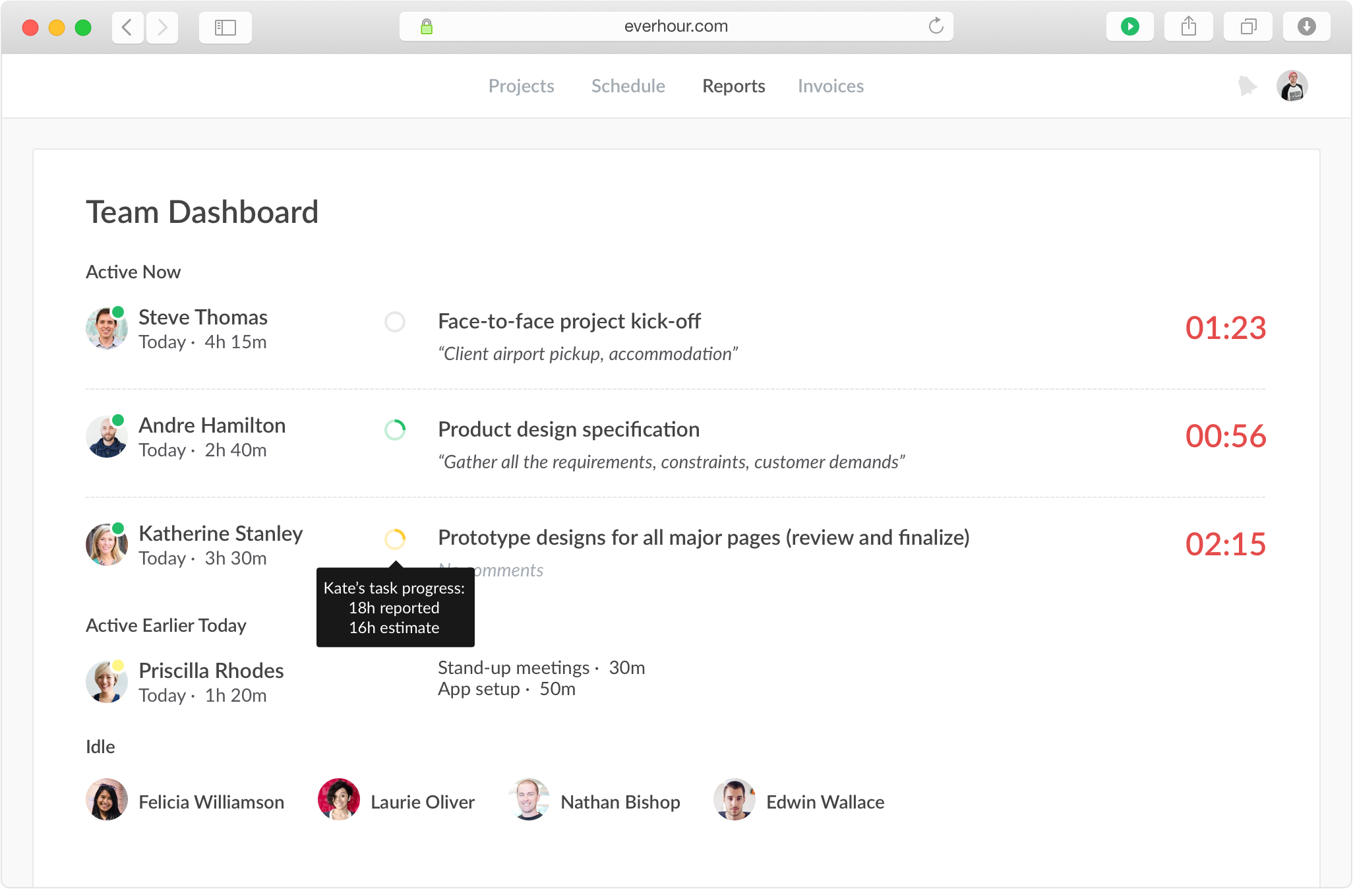The image size is (1353, 889).
Task: Minimize the Safari window with yellow button
Action: [57, 28]
